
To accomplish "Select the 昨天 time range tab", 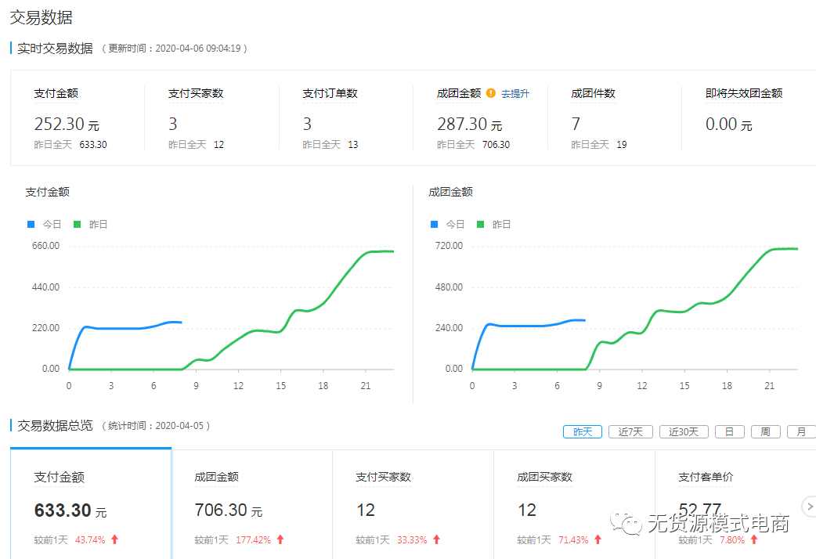I will (x=583, y=432).
